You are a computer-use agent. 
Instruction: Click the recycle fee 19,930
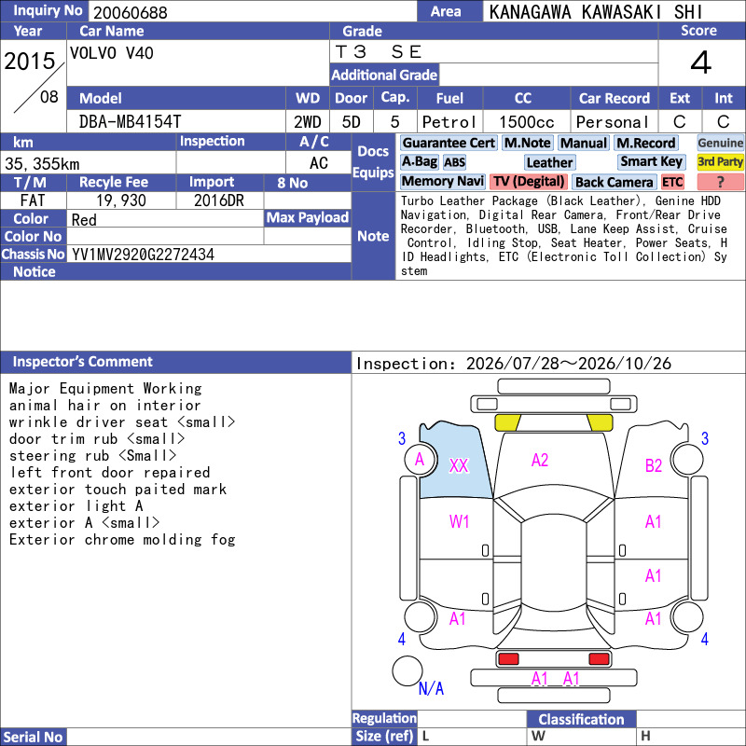121,200
